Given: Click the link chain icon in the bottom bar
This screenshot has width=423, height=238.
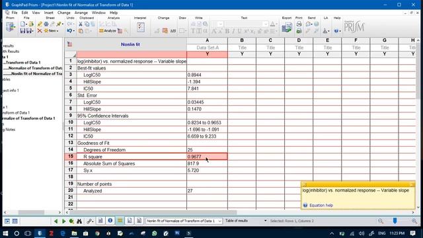Looking at the screenshot, I should coord(89,221).
